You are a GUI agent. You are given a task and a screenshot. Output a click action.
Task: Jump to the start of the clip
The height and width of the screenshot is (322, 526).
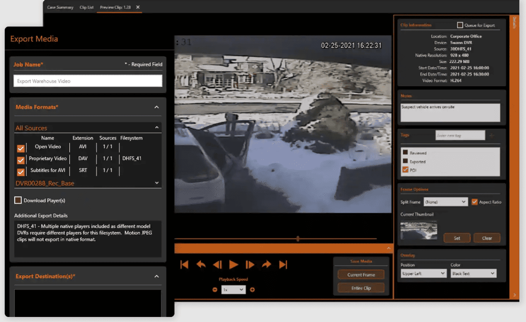(184, 265)
